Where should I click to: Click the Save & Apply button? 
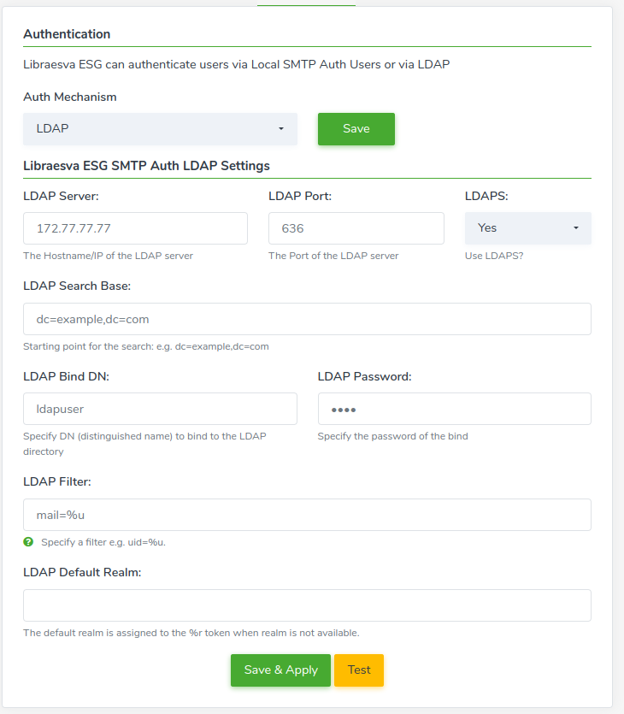[281, 670]
